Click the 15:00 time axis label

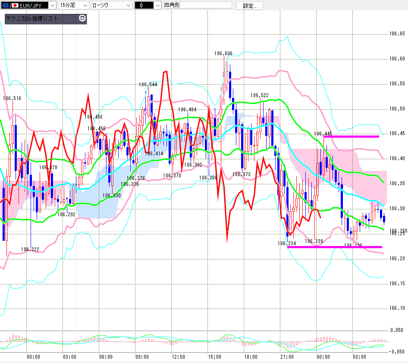coord(214,357)
